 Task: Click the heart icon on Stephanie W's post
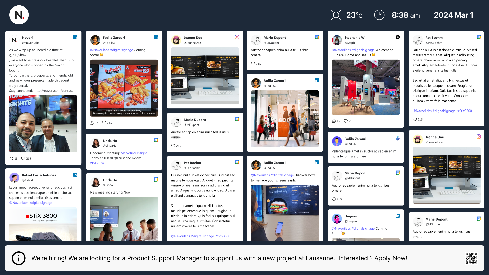(346, 121)
